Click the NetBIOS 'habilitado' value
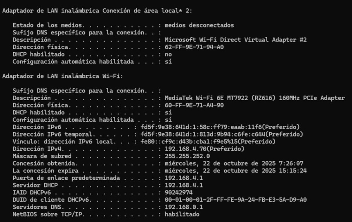The image size is (352, 222). coord(182,214)
